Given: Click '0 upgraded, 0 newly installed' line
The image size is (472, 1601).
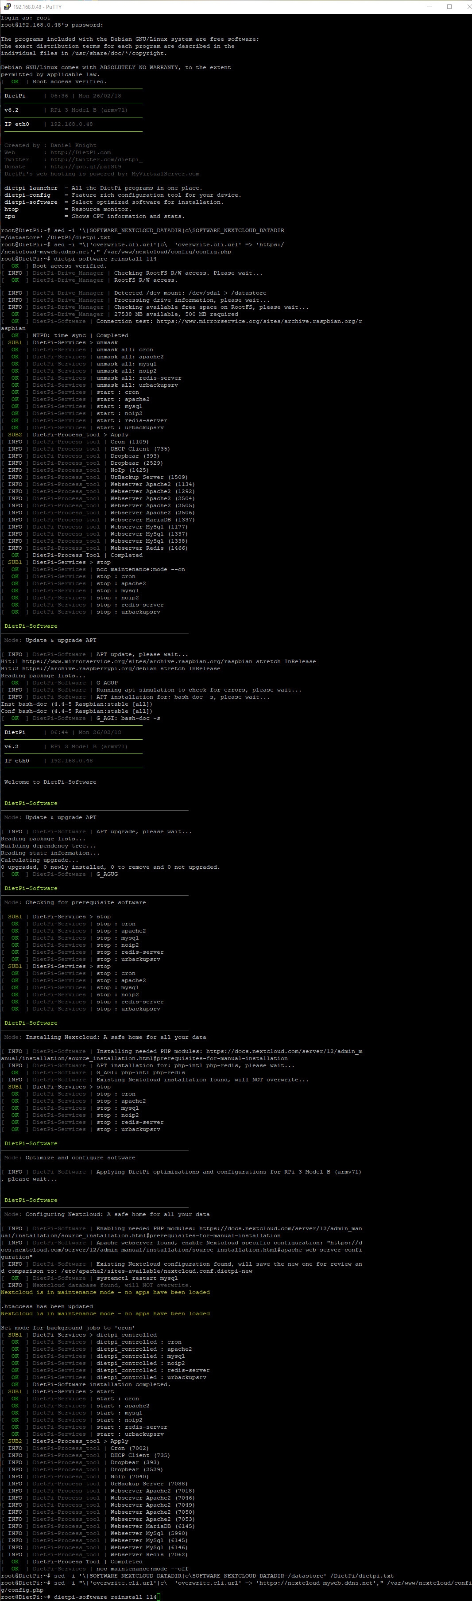Looking at the screenshot, I should [x=111, y=867].
